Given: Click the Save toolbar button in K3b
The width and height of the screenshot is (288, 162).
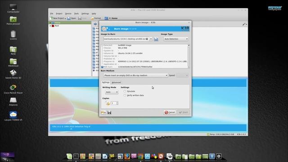Looking at the screenshot, I should point(82,18).
